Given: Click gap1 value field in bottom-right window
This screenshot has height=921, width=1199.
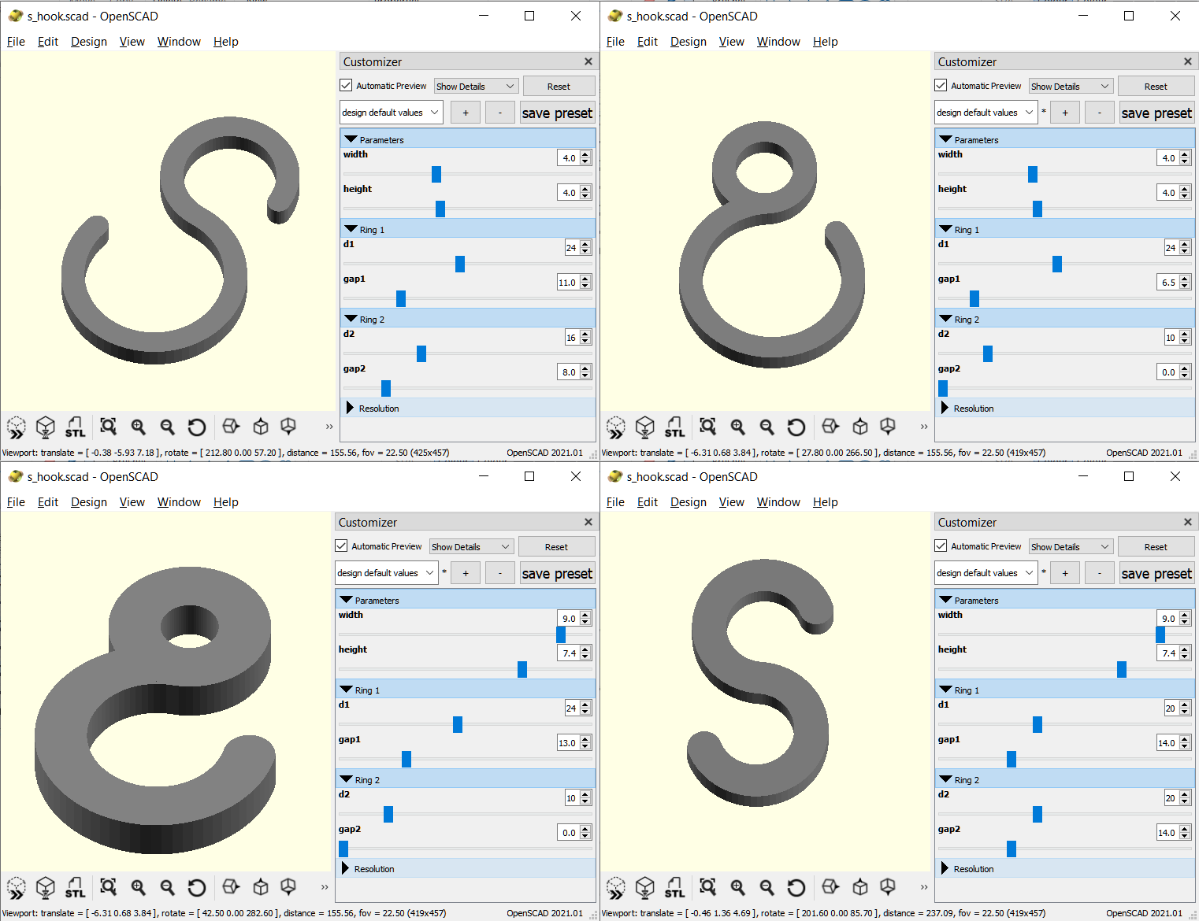Looking at the screenshot, I should pyautogui.click(x=1167, y=743).
